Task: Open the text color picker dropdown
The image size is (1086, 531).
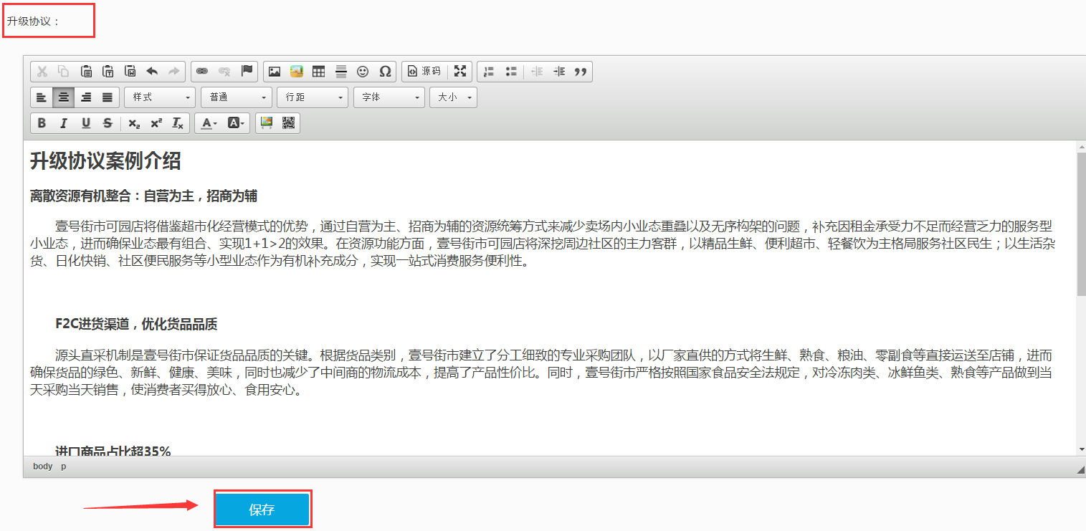Action: pyautogui.click(x=209, y=123)
